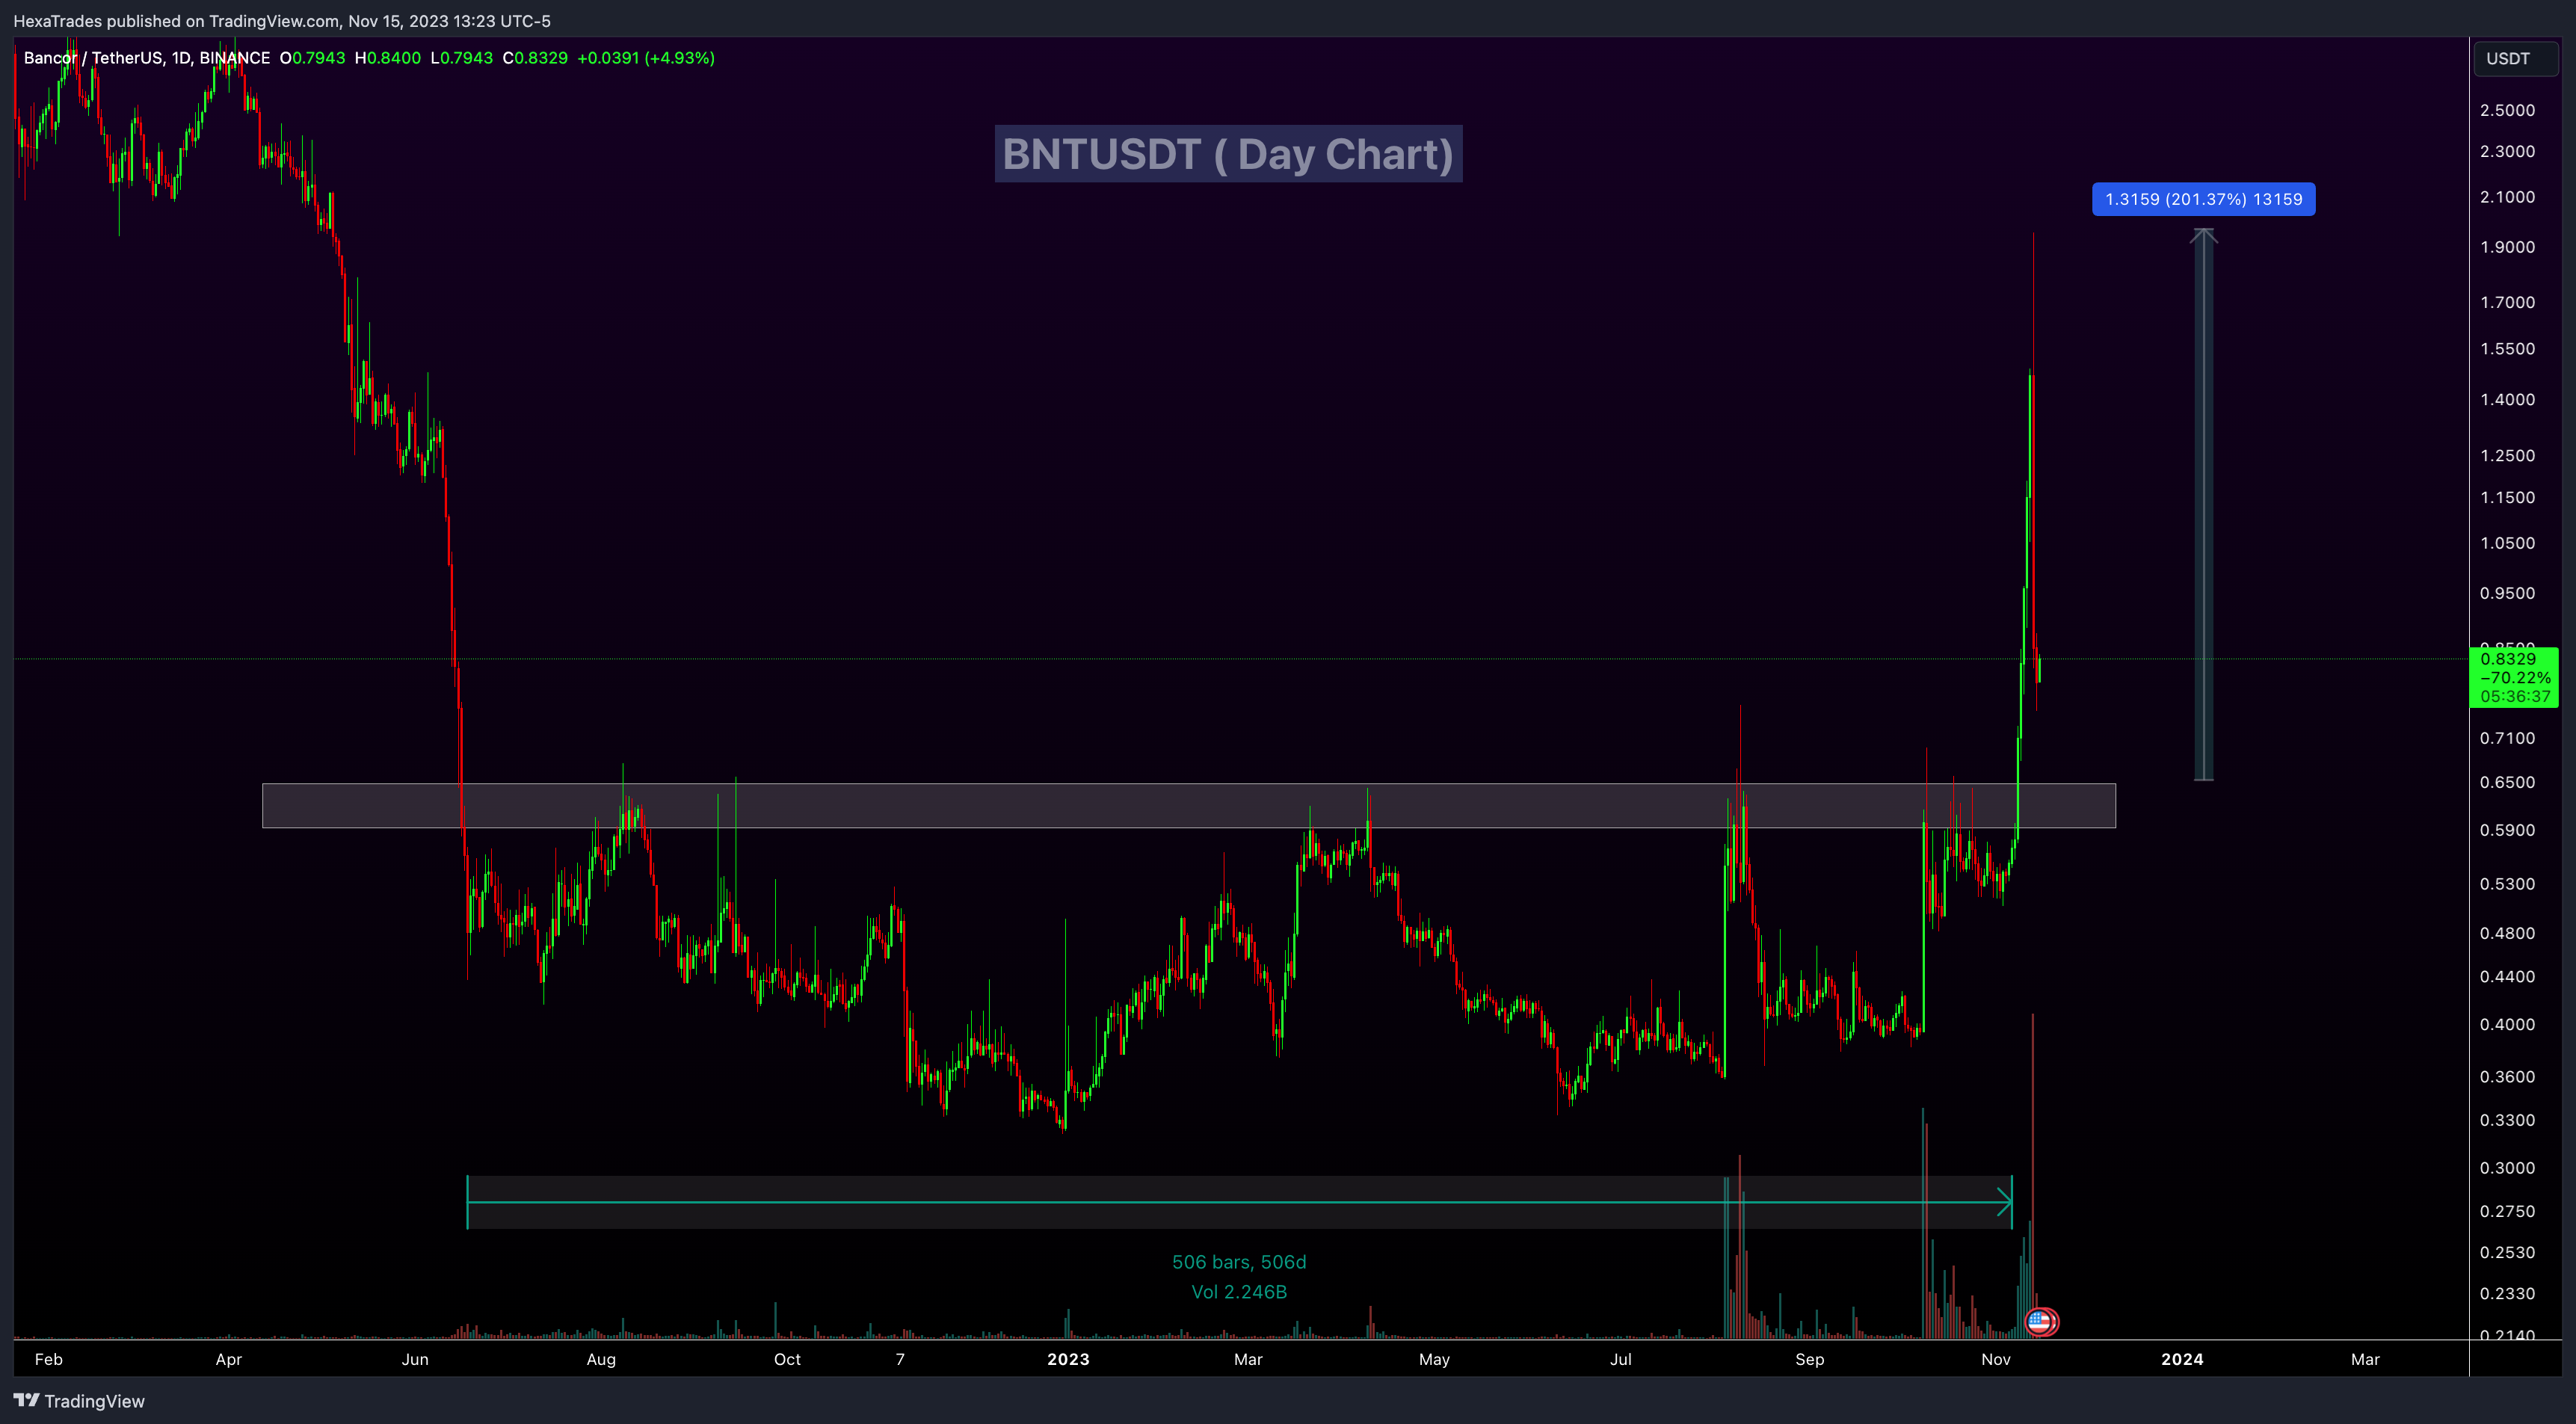2576x1424 pixels.
Task: Select the BNTUSDT ( Day Chart) title text
Action: click(1228, 154)
